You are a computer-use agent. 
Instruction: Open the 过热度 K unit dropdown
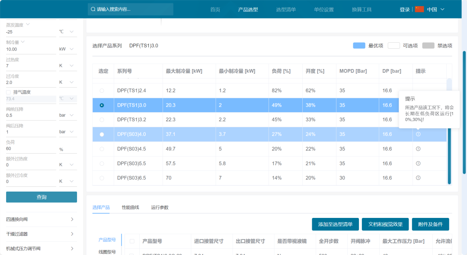pos(68,66)
